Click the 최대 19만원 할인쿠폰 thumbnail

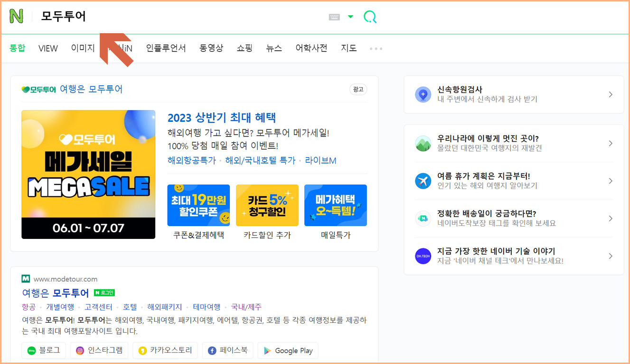198,205
